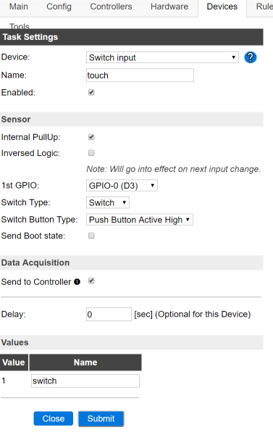The image size is (273, 435).
Task: Open the 1st GPIO dropdown
Action: pyautogui.click(x=122, y=186)
